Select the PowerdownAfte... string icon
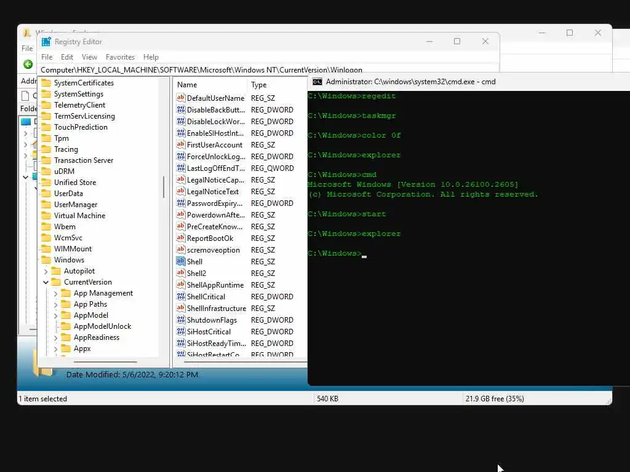630x472 pixels. click(x=181, y=214)
